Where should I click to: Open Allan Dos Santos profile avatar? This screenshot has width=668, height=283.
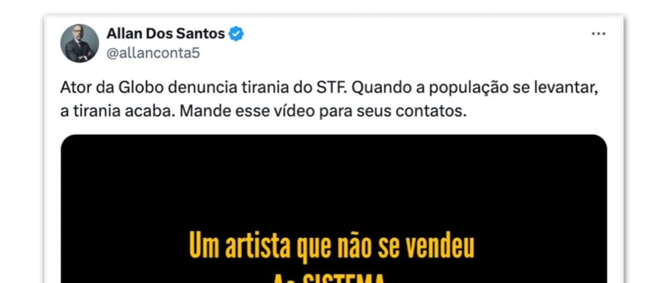click(x=80, y=44)
